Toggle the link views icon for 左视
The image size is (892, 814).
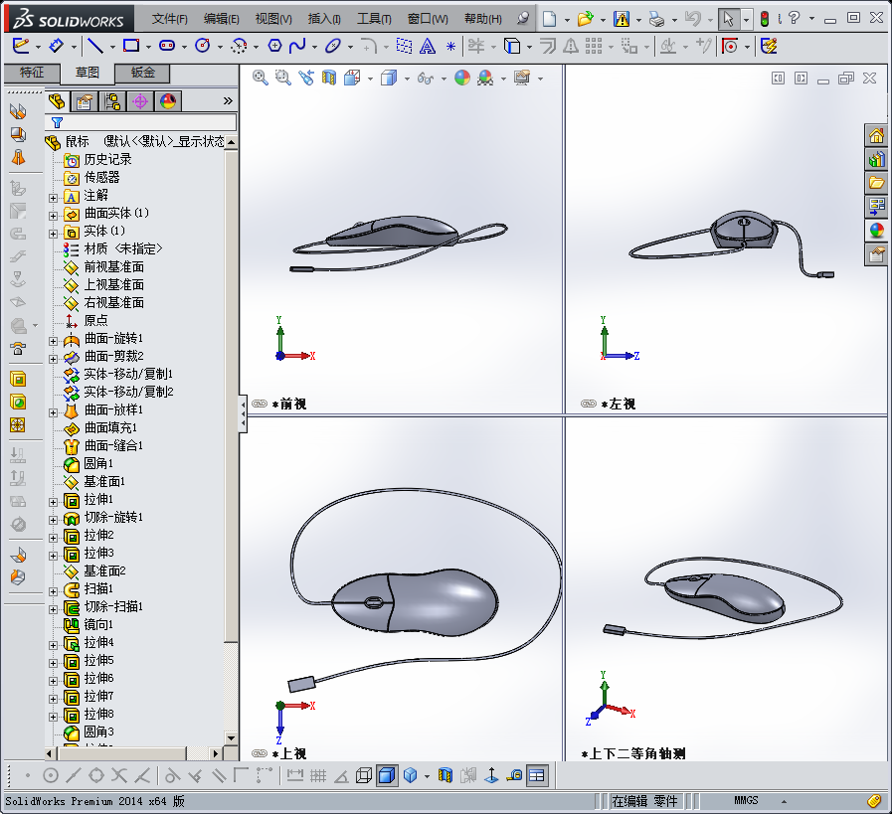click(x=589, y=404)
